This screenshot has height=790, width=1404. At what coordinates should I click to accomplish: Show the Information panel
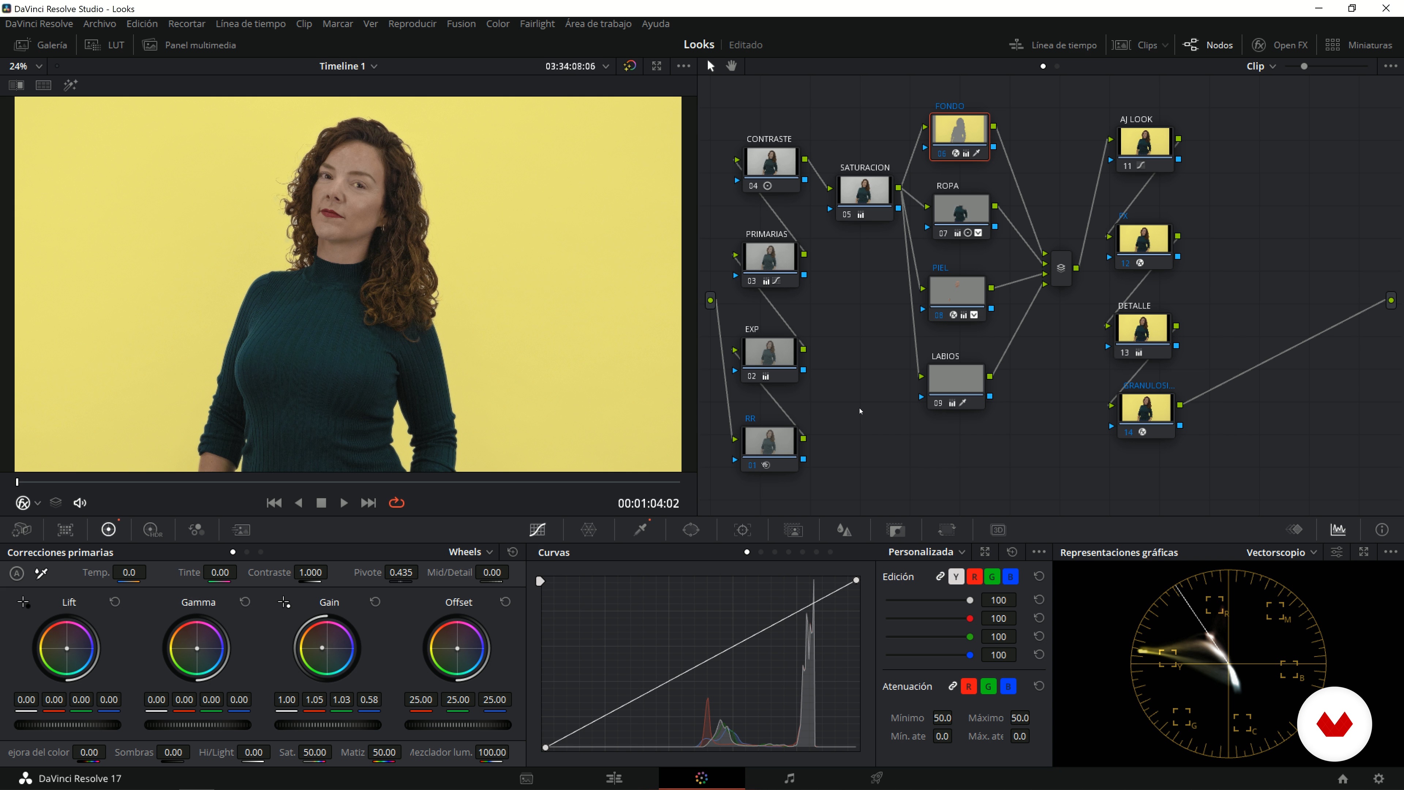1382,529
